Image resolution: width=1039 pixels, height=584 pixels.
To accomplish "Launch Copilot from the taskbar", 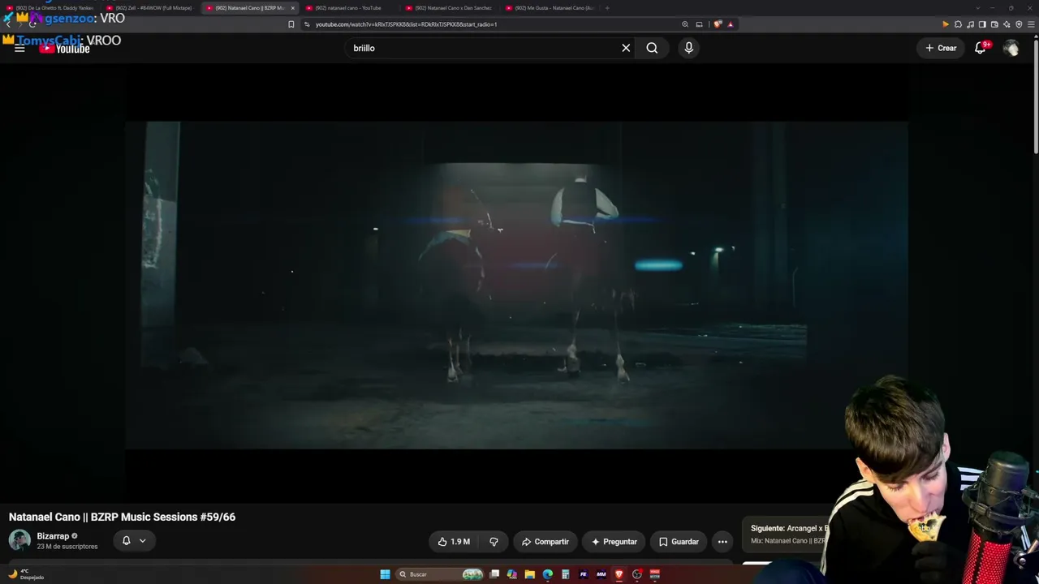I will coord(511,574).
